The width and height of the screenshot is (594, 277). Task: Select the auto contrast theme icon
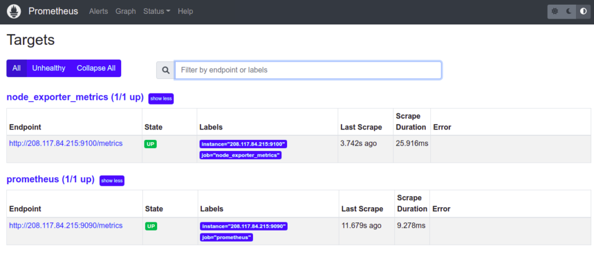point(584,12)
